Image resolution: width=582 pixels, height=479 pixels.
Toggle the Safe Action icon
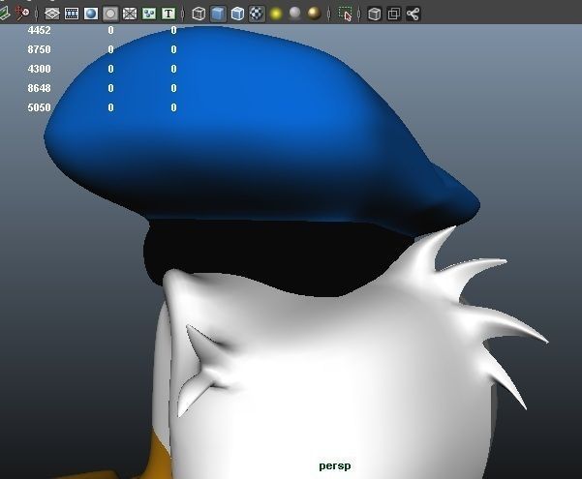tap(149, 14)
